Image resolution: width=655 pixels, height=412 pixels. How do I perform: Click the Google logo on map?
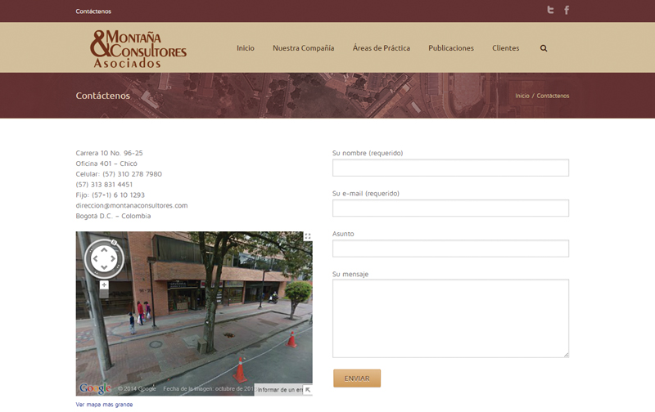pos(94,388)
